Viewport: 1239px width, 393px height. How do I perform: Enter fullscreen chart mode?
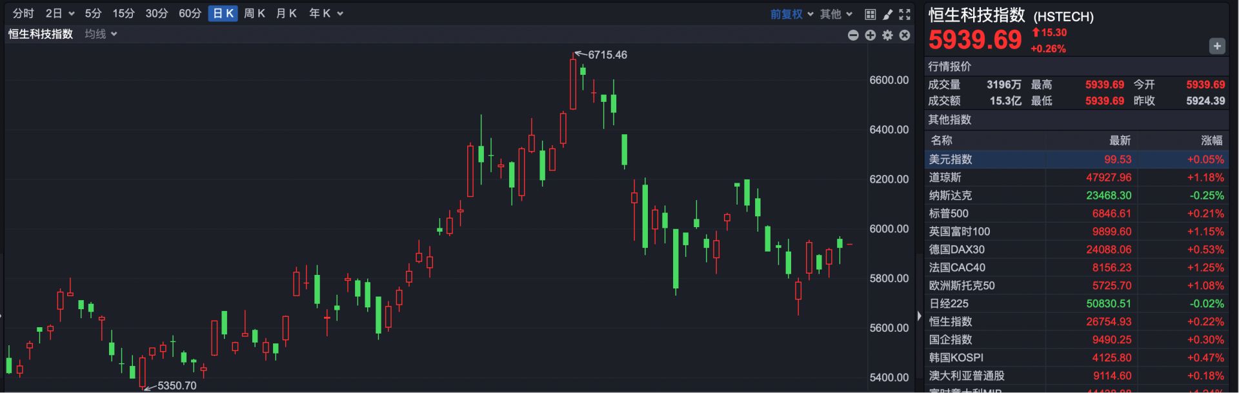tap(905, 14)
